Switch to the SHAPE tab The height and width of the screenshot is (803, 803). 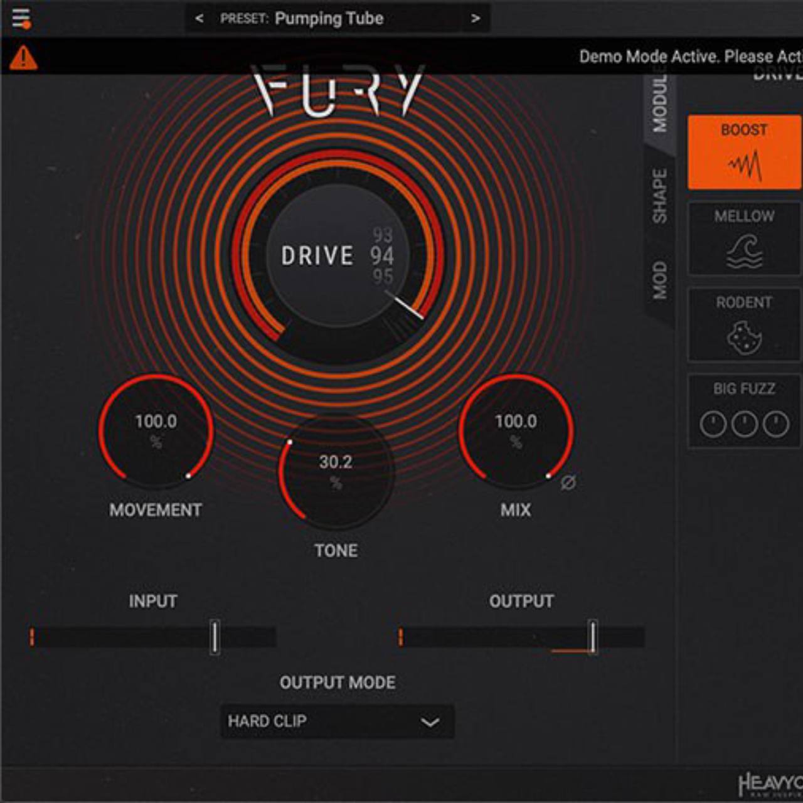[659, 196]
